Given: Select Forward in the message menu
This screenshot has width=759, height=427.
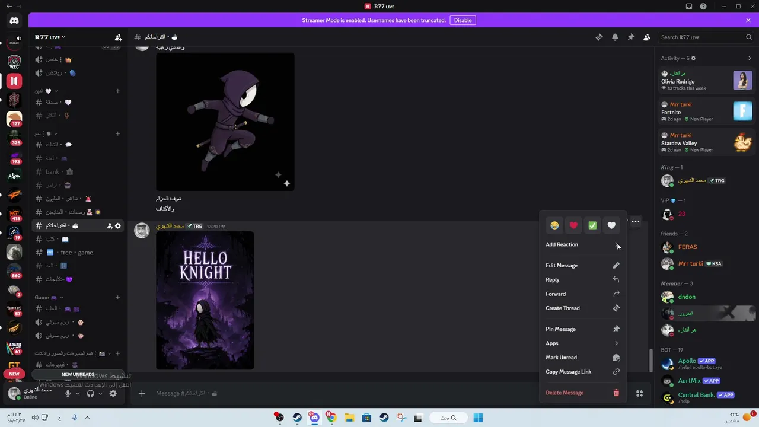Looking at the screenshot, I should pyautogui.click(x=582, y=294).
